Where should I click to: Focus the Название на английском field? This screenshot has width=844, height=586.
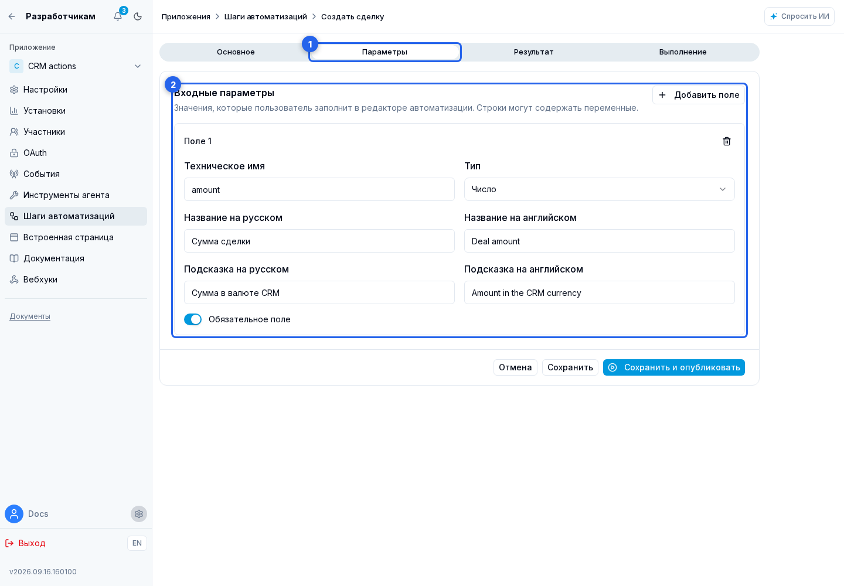coord(600,241)
